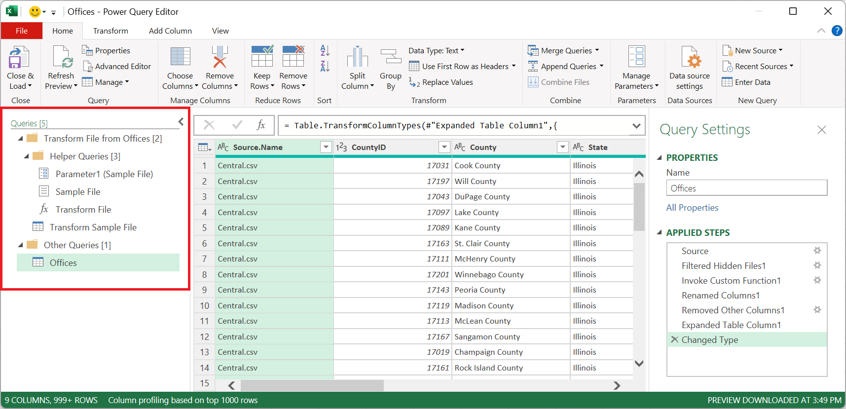Open the CountyID column filter dropdown
Screen dimensions: 846x409
(x=444, y=147)
